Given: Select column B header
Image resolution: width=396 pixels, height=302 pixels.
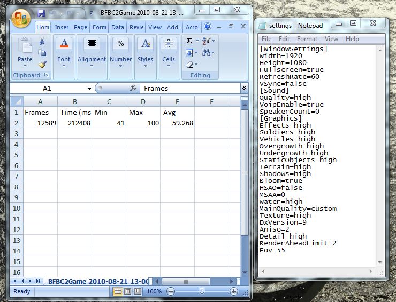Looking at the screenshot, I should (75, 102).
